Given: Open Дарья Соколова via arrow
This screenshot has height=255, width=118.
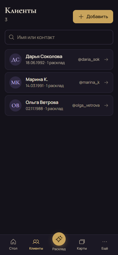Looking at the screenshot, I should tap(106, 60).
